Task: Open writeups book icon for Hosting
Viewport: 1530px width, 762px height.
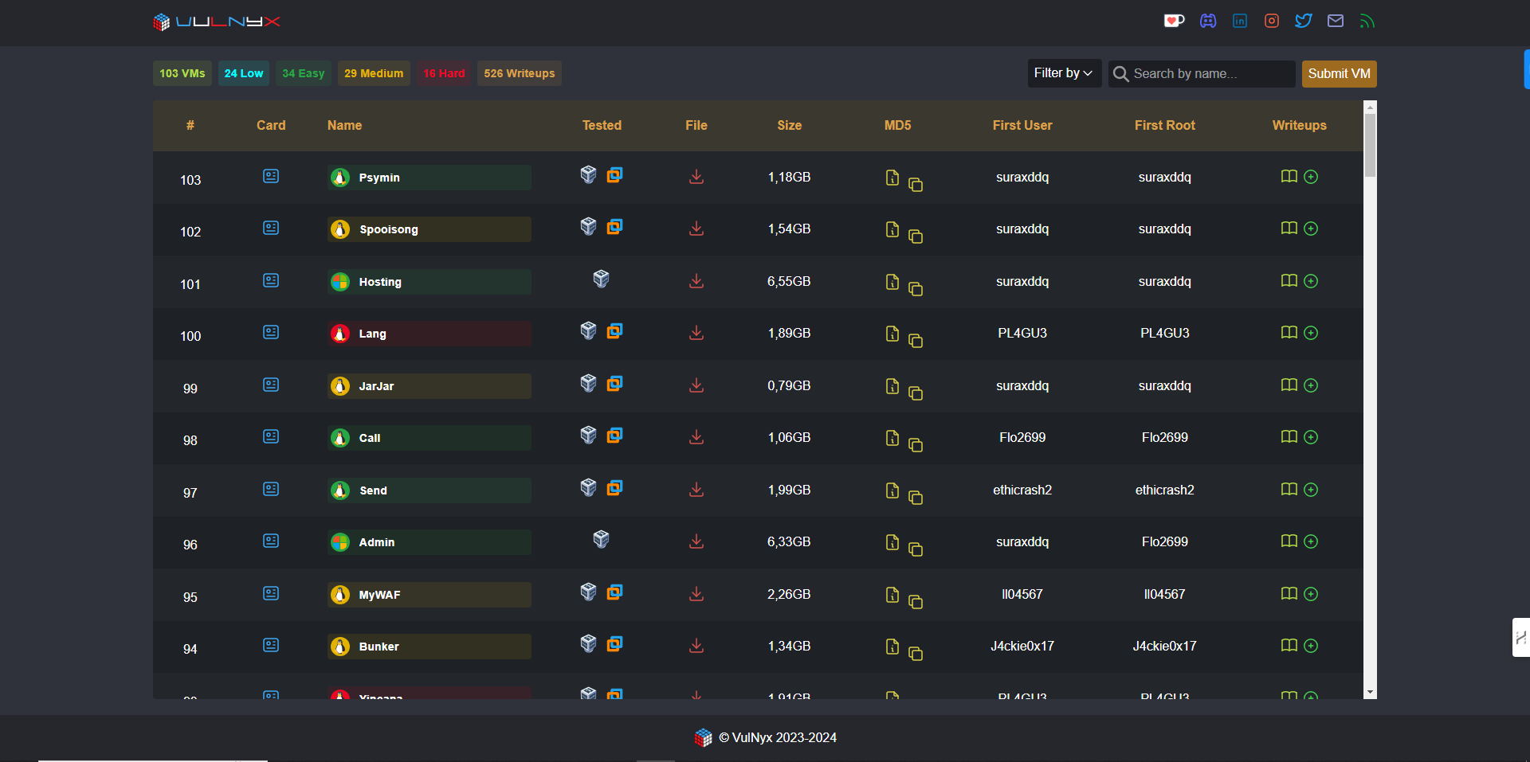Action: pyautogui.click(x=1289, y=280)
